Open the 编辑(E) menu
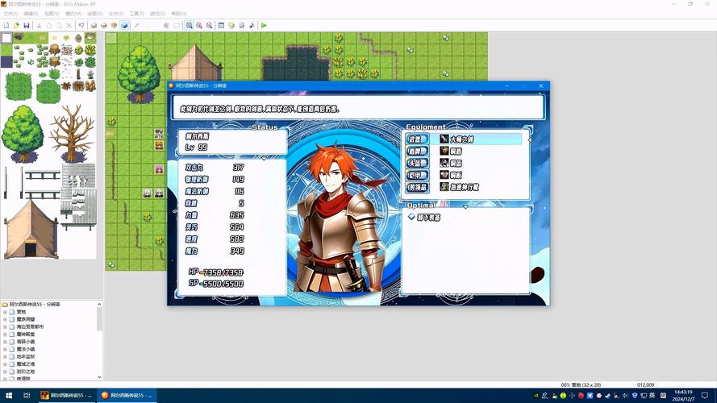Viewport: 717px width, 403px height. pos(31,14)
